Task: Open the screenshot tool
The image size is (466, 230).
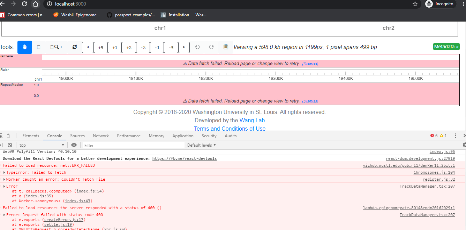Action: [226, 47]
